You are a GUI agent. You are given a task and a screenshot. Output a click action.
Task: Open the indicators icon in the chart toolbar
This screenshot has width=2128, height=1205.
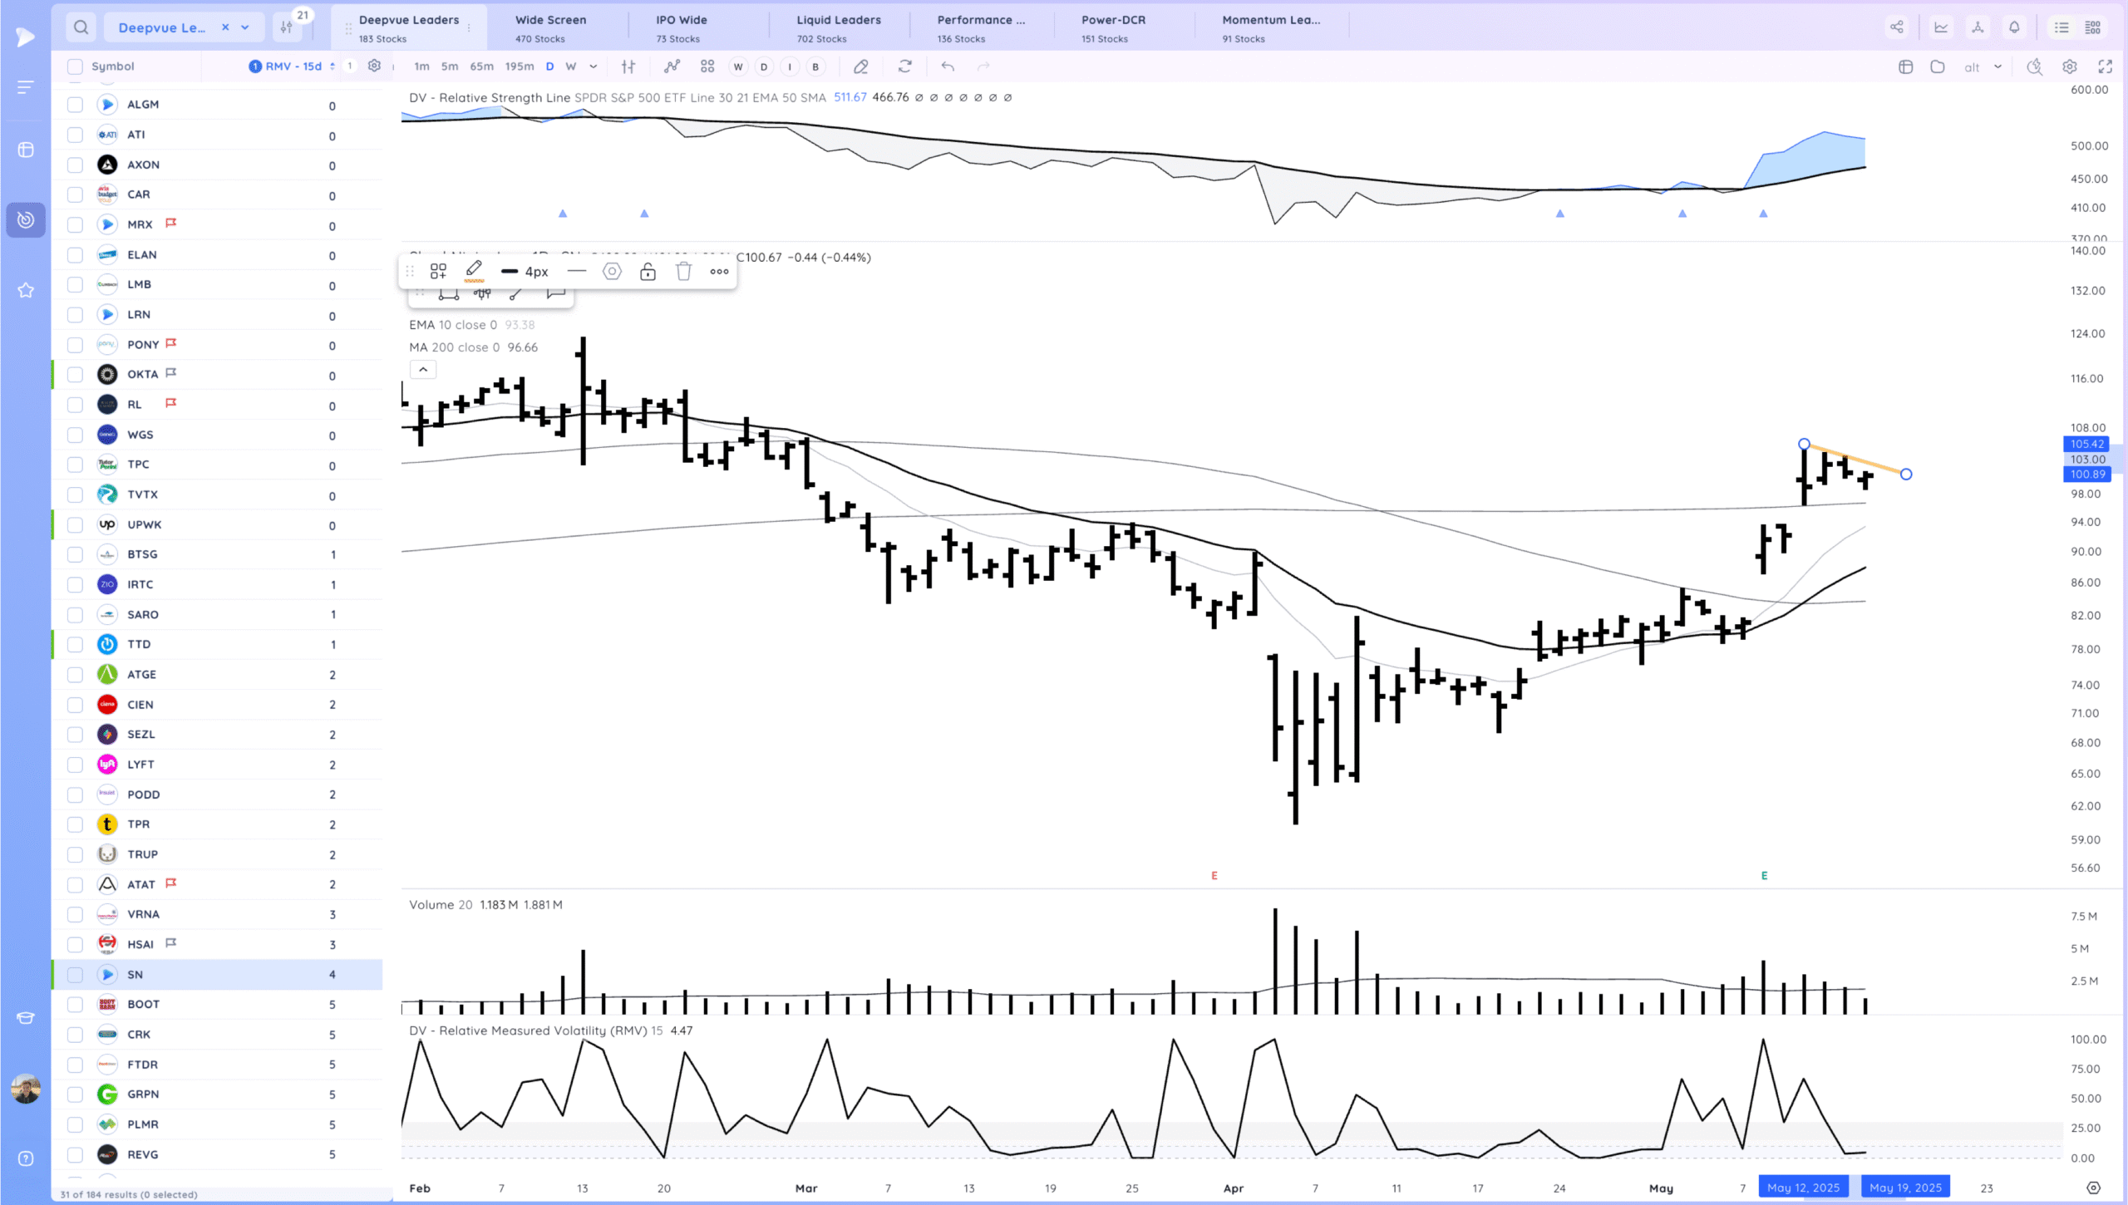click(672, 66)
